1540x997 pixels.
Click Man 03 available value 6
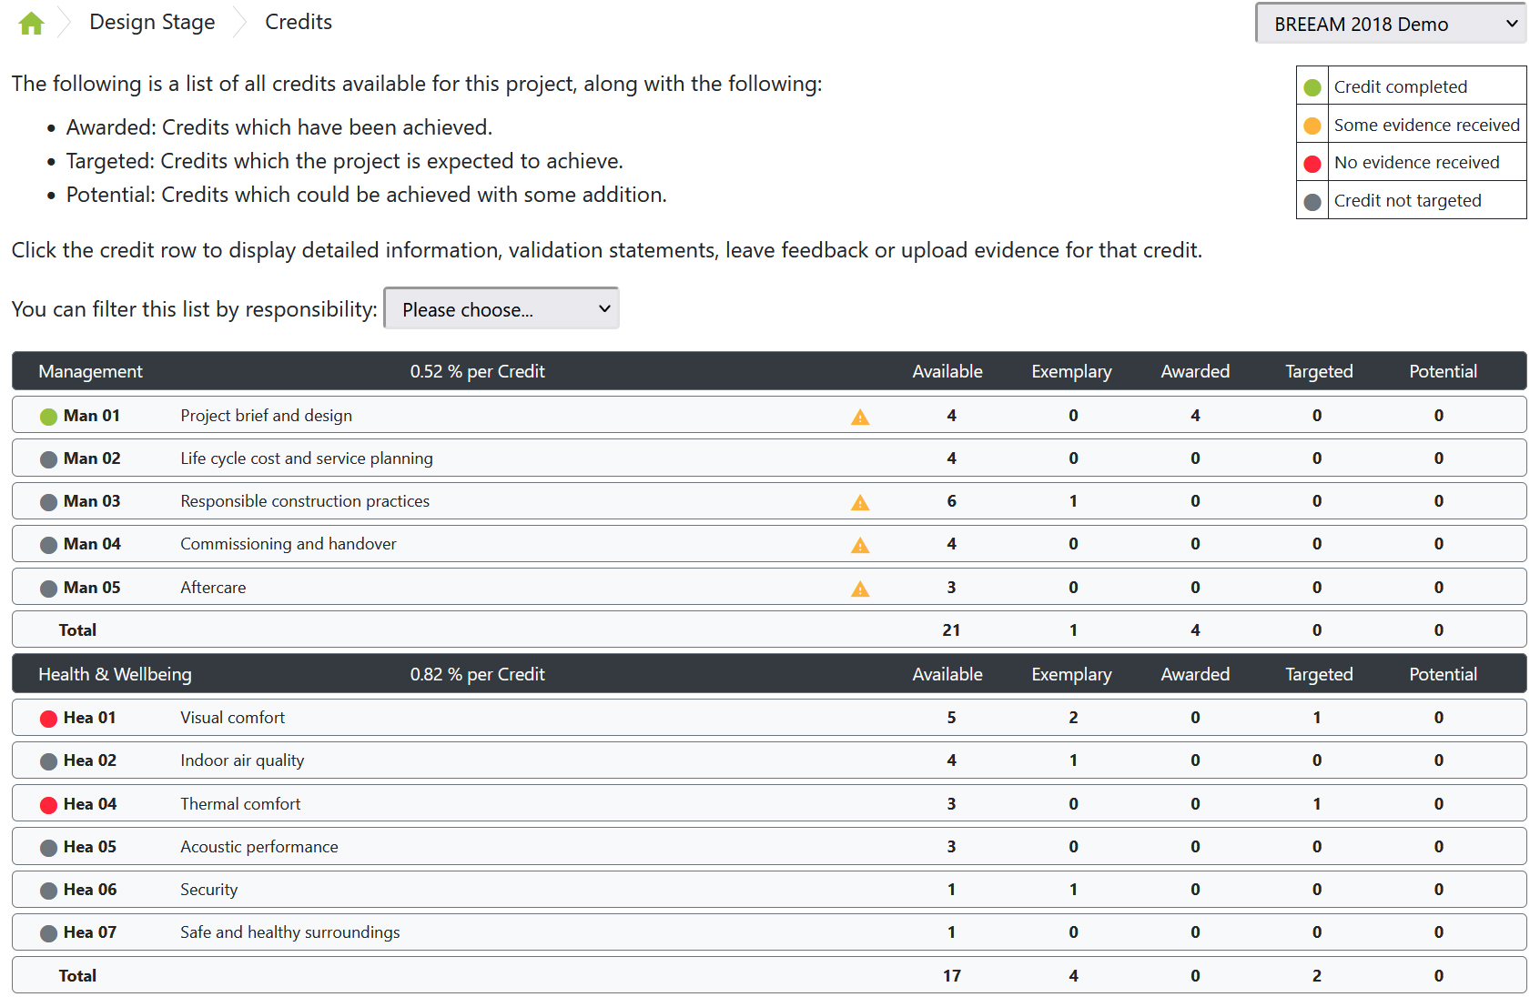pyautogui.click(x=951, y=500)
